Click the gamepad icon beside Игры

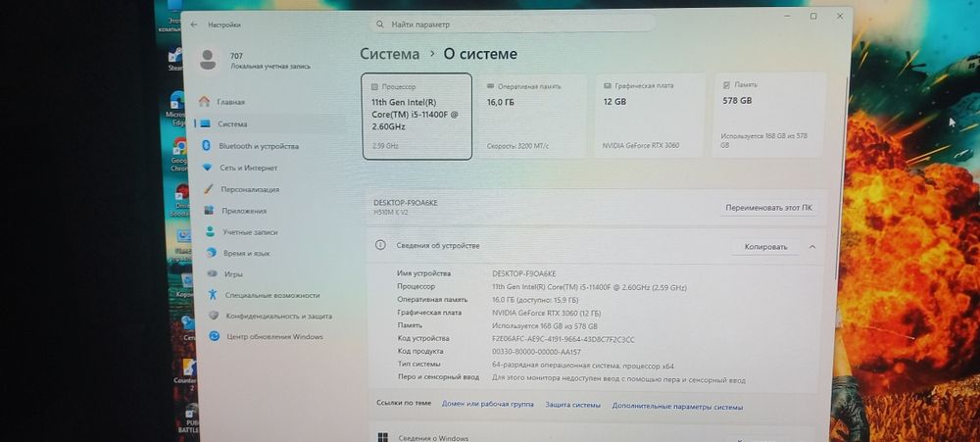click(213, 273)
